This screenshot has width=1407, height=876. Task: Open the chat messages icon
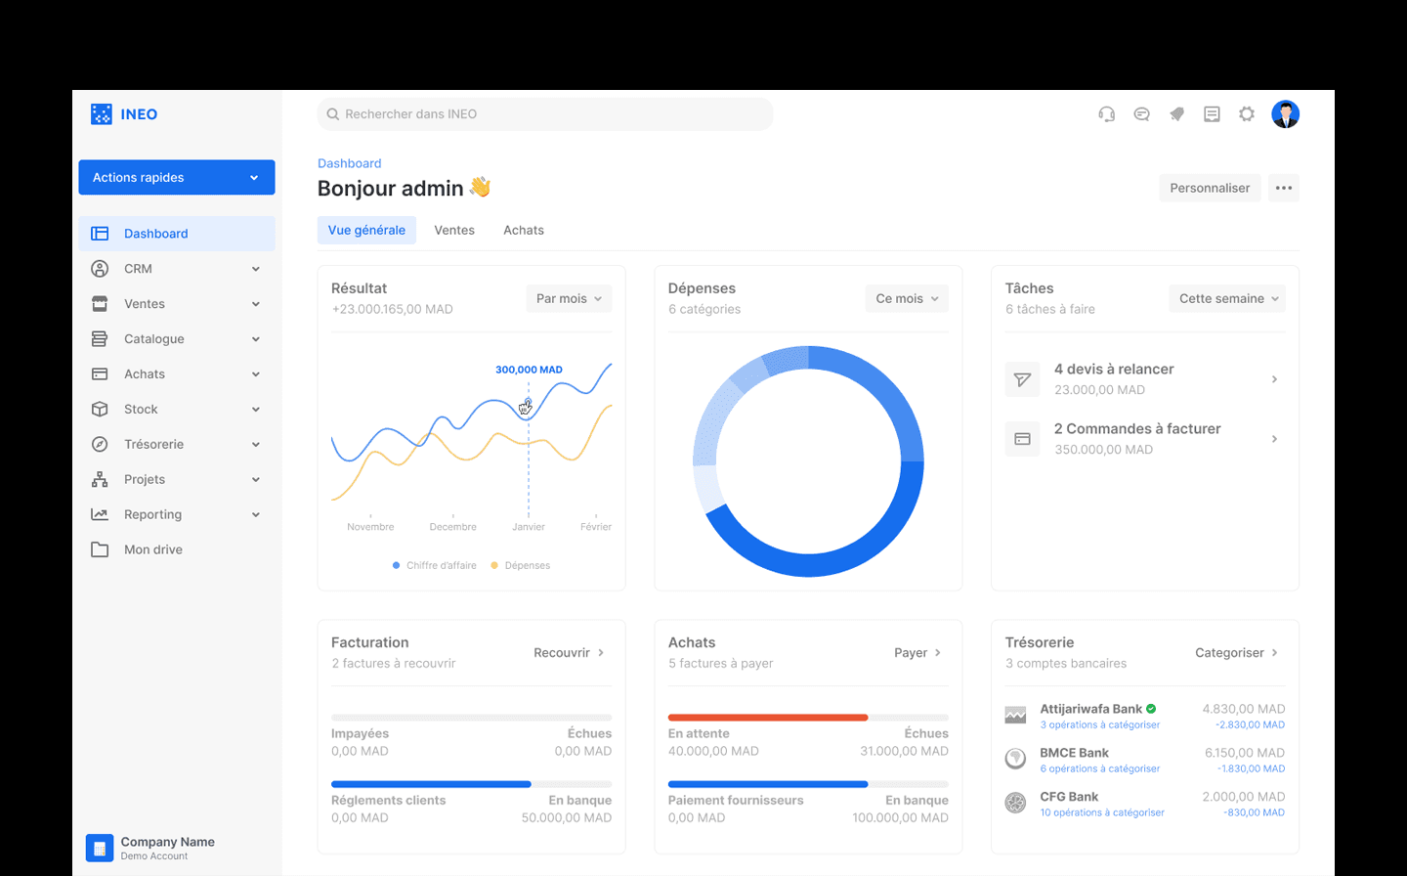point(1141,114)
